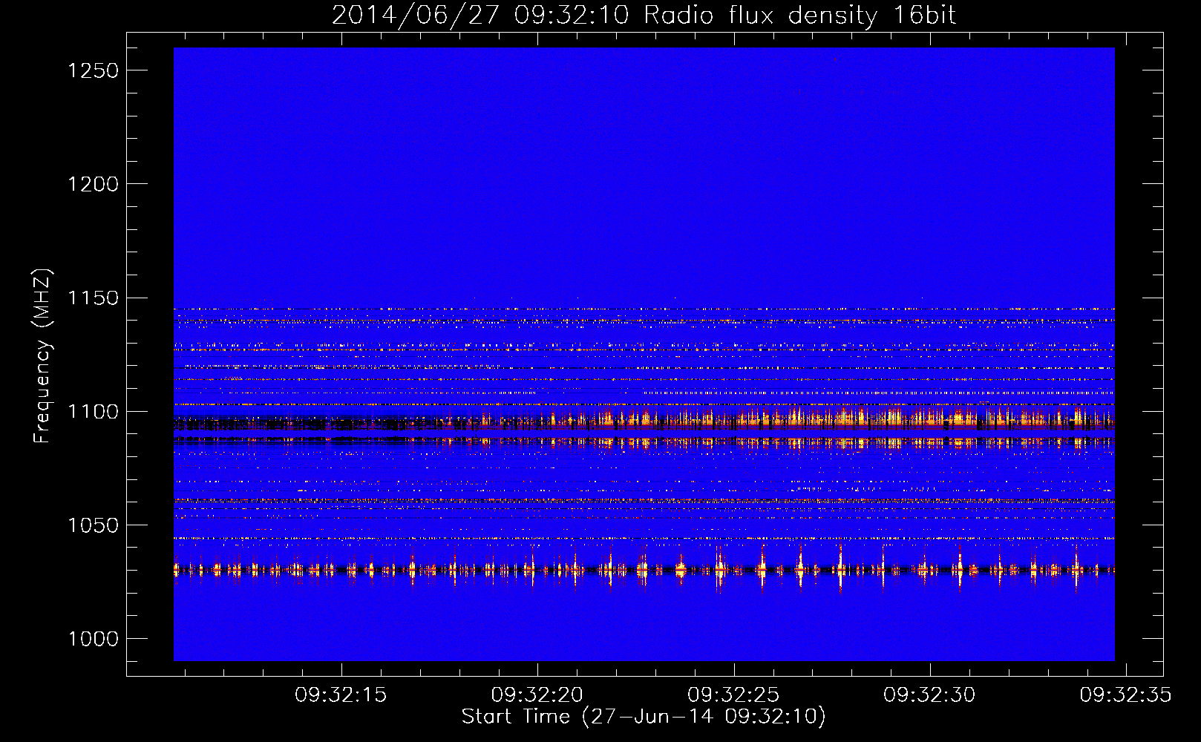Select the 1200 frequency tick label
The image size is (1201, 742).
[93, 184]
